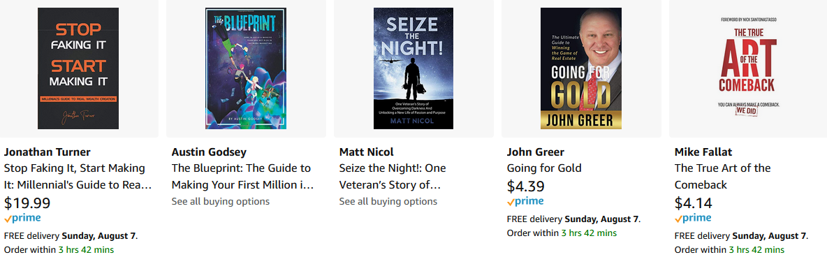Open the Going for Gold cover image
This screenshot has height=264, width=827.
click(581, 68)
